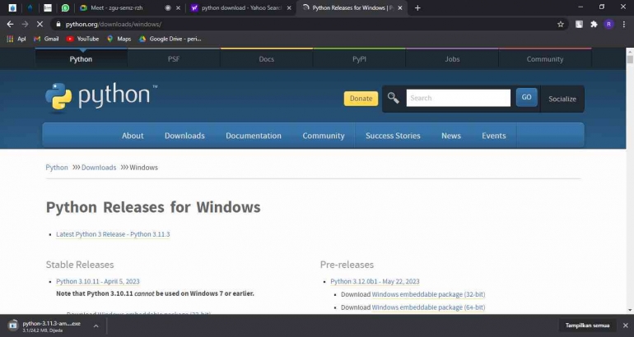This screenshot has width=634, height=337.
Task: Open the Success Stories navigation menu
Action: coord(393,136)
